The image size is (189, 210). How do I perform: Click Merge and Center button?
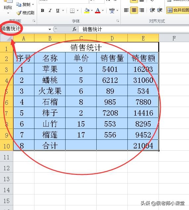pyautogui.click(x=178, y=10)
